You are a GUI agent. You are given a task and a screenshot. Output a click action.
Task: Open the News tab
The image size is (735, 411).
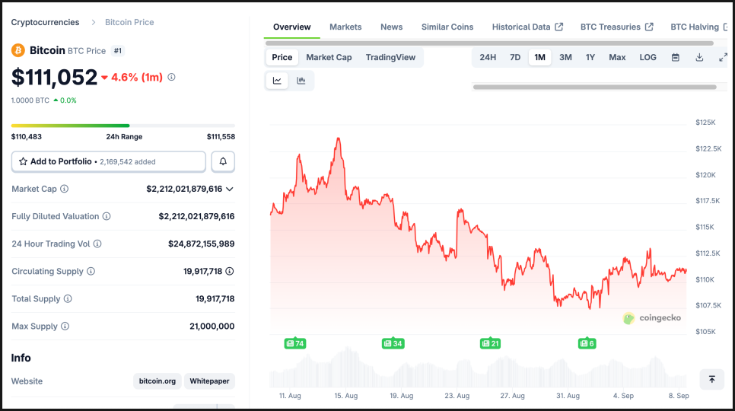391,27
